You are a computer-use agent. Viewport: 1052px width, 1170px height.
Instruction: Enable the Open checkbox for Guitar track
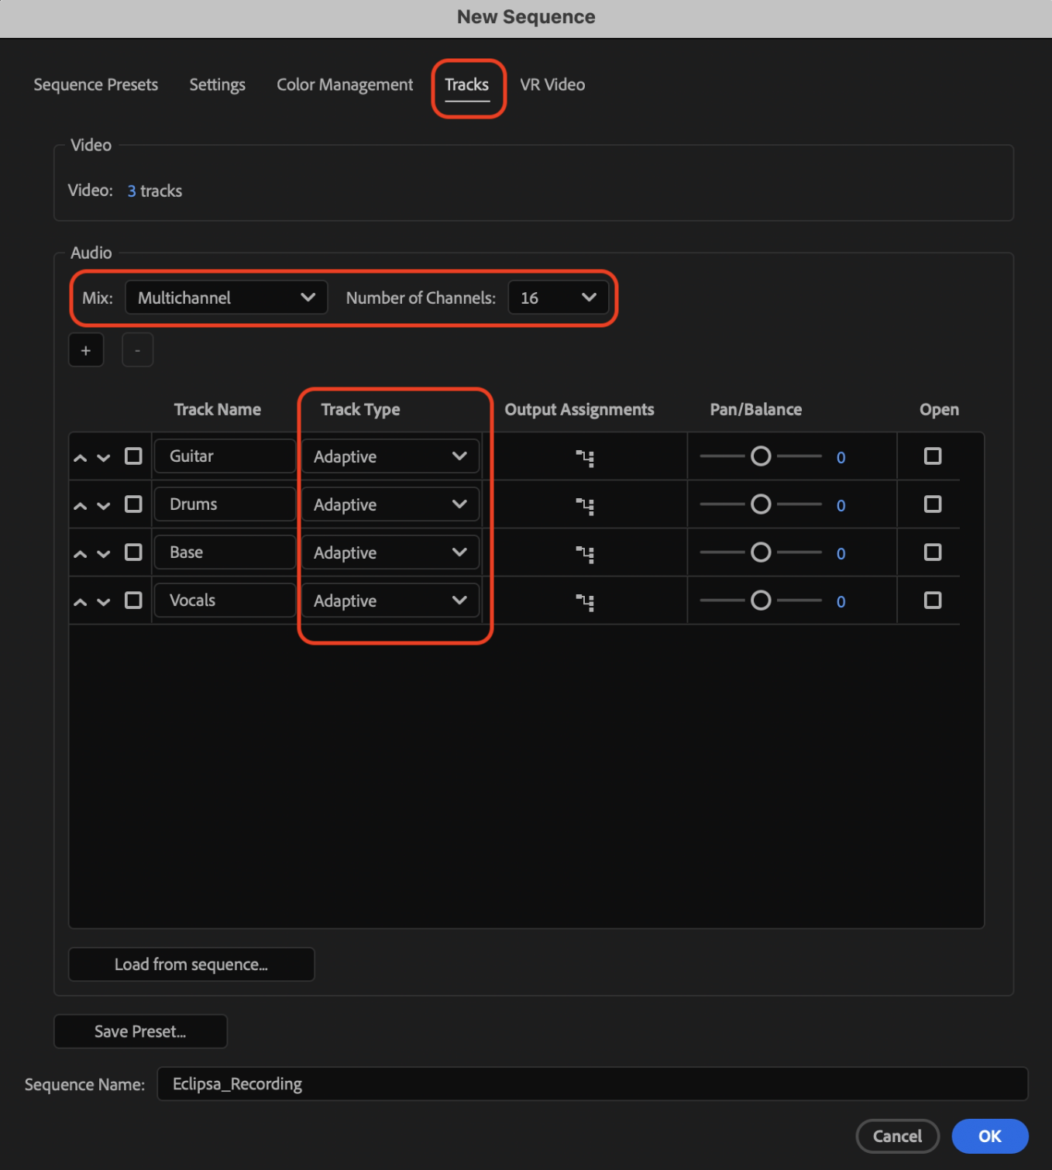point(933,456)
